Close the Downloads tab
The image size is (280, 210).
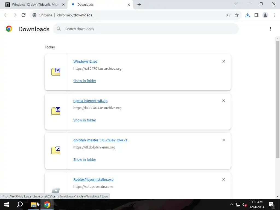pyautogui.click(x=129, y=5)
